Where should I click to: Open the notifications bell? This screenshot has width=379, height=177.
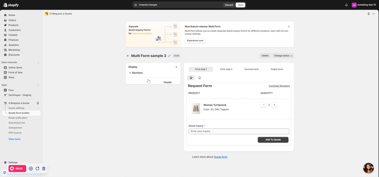click(346, 5)
